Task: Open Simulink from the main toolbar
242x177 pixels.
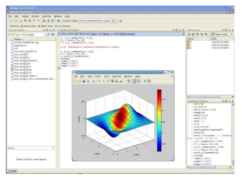Action: 44,21
